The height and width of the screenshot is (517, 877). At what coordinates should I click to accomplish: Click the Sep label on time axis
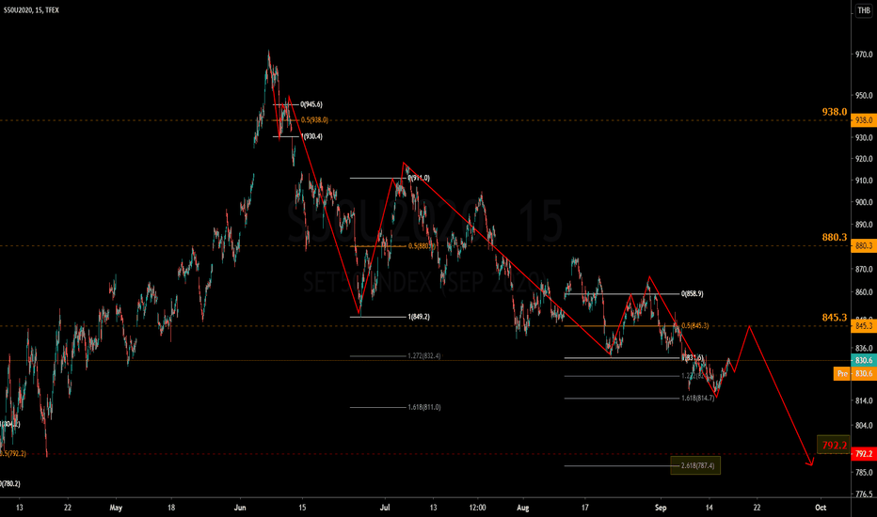[x=661, y=508]
